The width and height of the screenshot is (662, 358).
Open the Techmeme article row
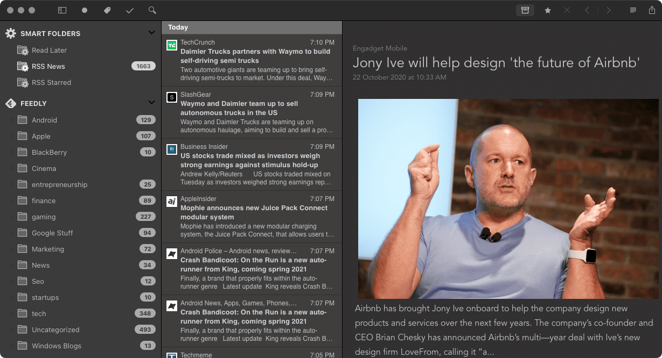(x=252, y=353)
